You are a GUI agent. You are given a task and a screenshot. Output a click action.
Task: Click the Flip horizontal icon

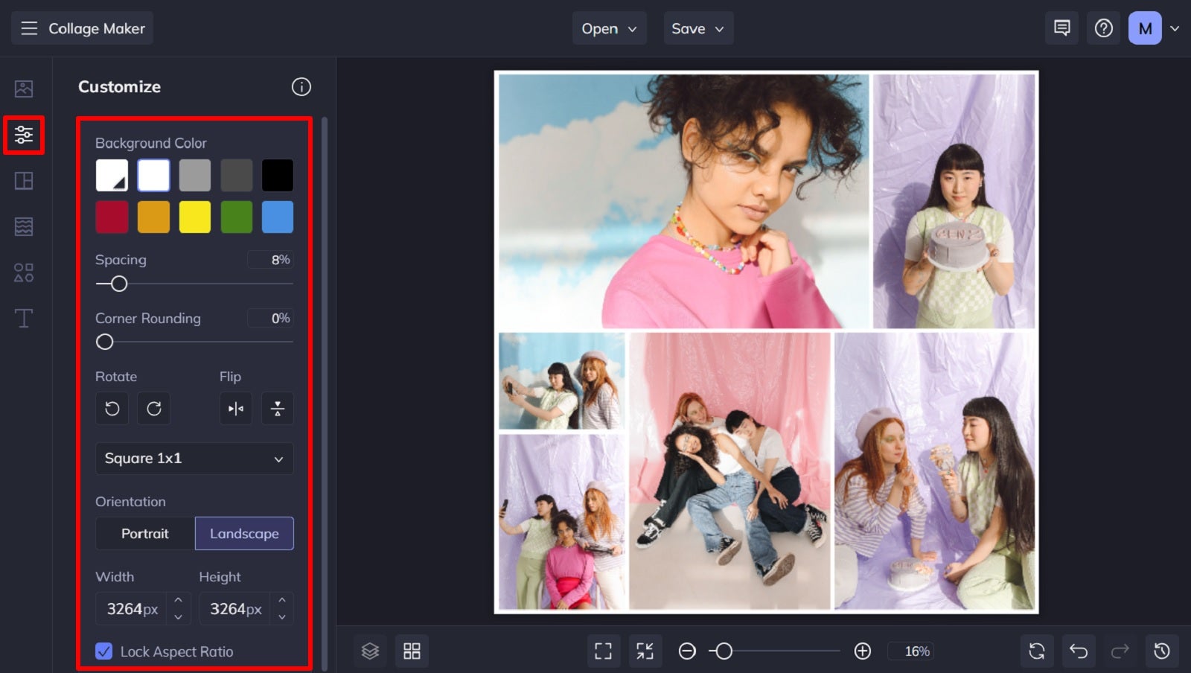235,408
